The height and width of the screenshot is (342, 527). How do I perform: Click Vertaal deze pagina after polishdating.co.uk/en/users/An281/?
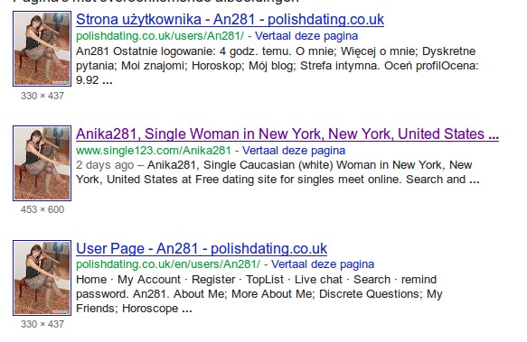(x=323, y=264)
